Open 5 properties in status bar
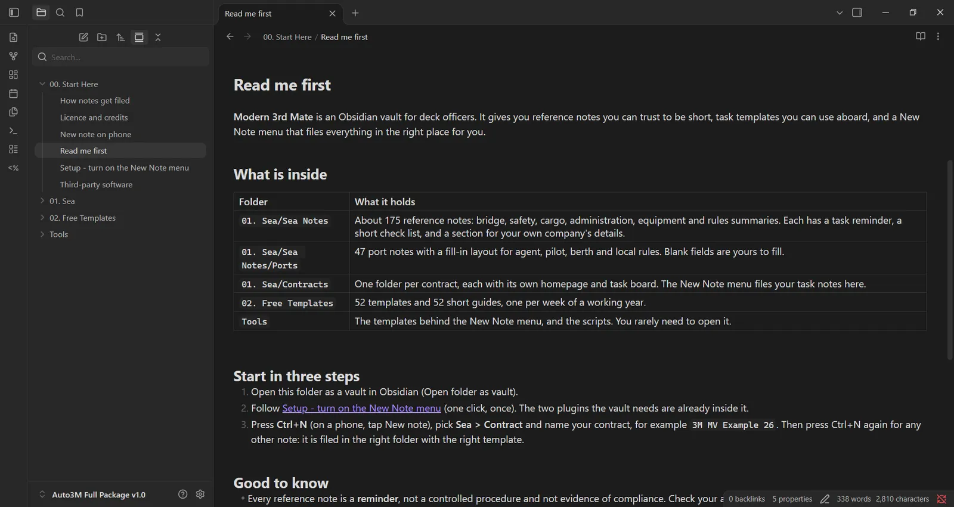The height and width of the screenshot is (507, 954). pos(792,499)
